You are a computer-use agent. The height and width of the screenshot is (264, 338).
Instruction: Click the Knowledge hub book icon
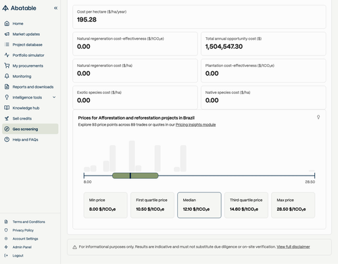(x=7, y=108)
